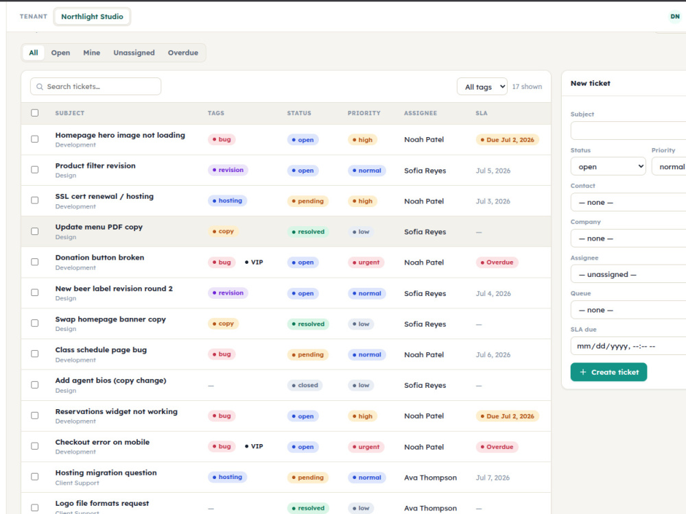Switch to the Mine tab
This screenshot has height=514, width=686.
[x=91, y=53]
